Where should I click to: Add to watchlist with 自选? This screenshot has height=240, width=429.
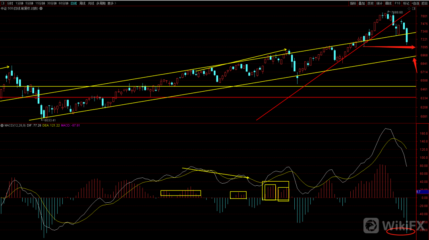(415, 3)
